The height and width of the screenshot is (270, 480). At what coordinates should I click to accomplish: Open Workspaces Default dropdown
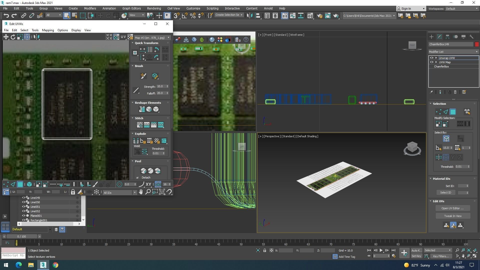pyautogui.click(x=461, y=8)
